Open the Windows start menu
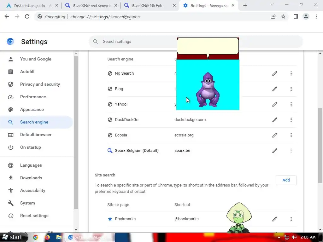Viewport: 323px width, 242px height. [x=14, y=237]
